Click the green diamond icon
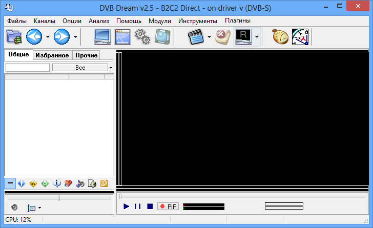 45,183
